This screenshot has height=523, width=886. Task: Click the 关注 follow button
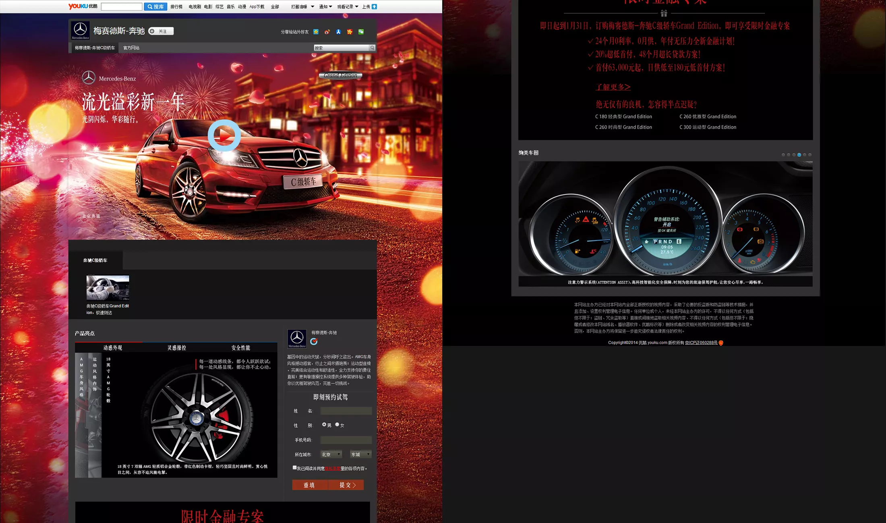coord(161,31)
